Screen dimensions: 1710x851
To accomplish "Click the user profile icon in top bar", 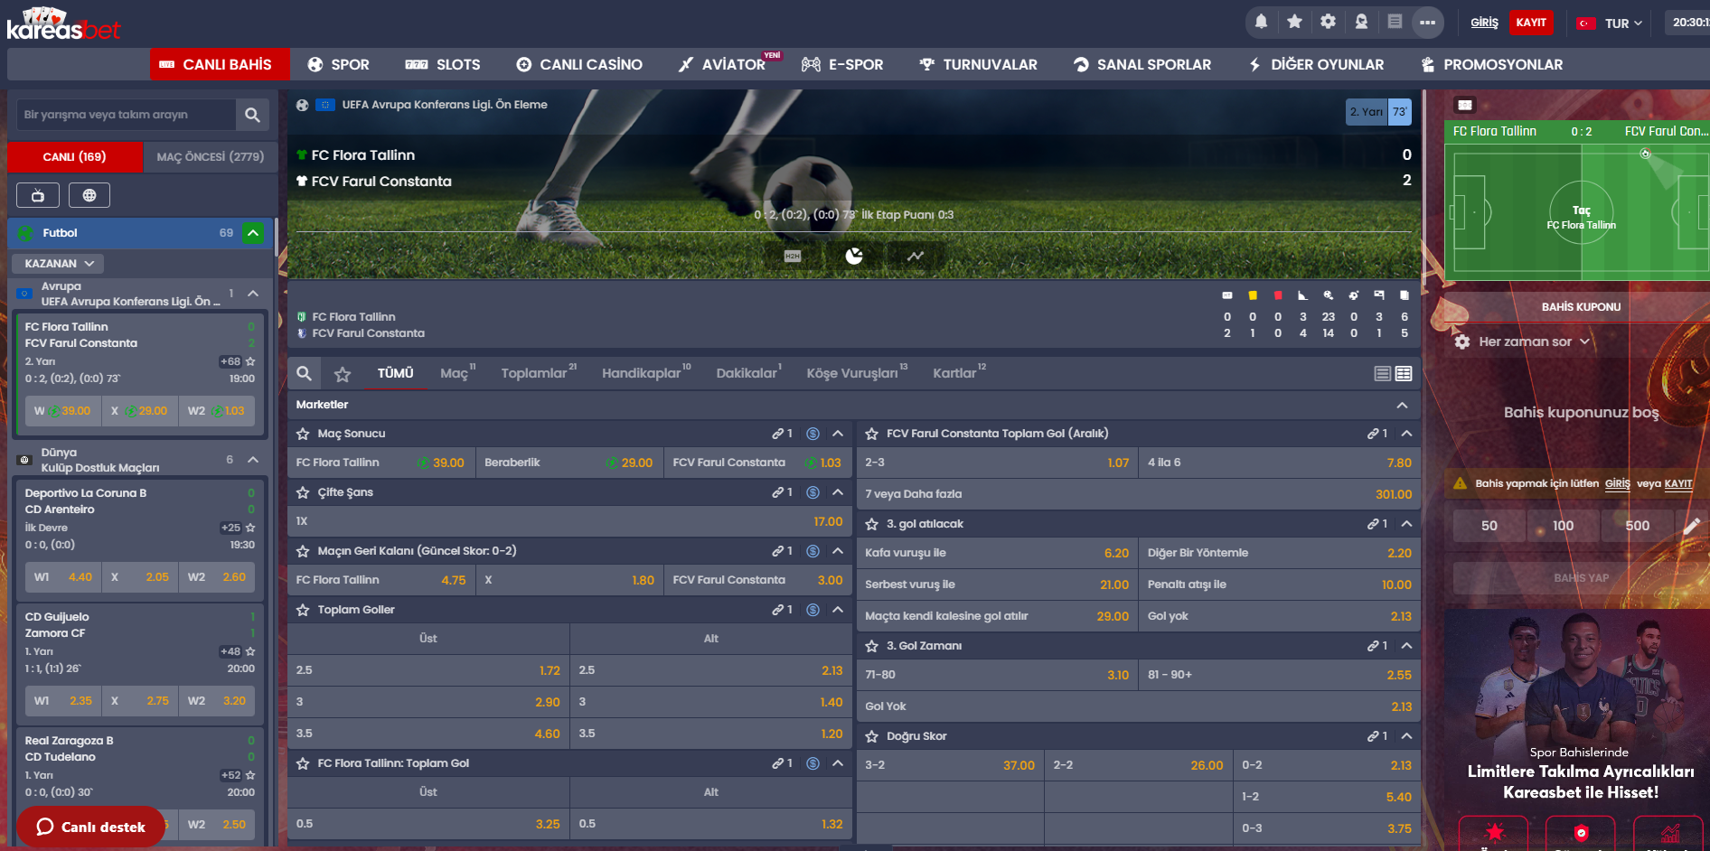I will [x=1361, y=22].
